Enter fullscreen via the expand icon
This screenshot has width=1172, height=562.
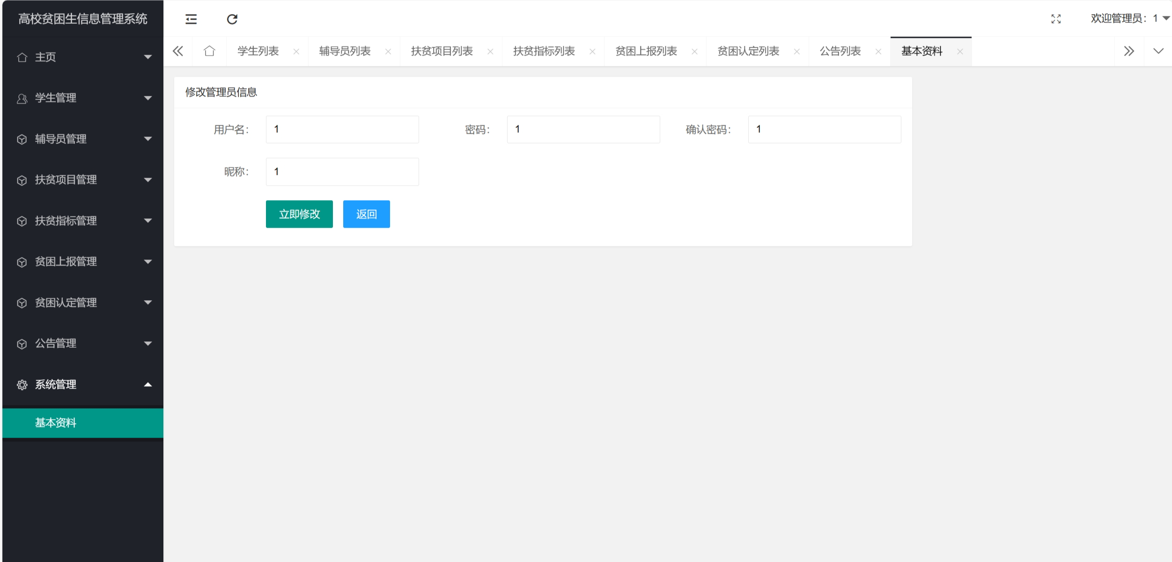point(1057,19)
